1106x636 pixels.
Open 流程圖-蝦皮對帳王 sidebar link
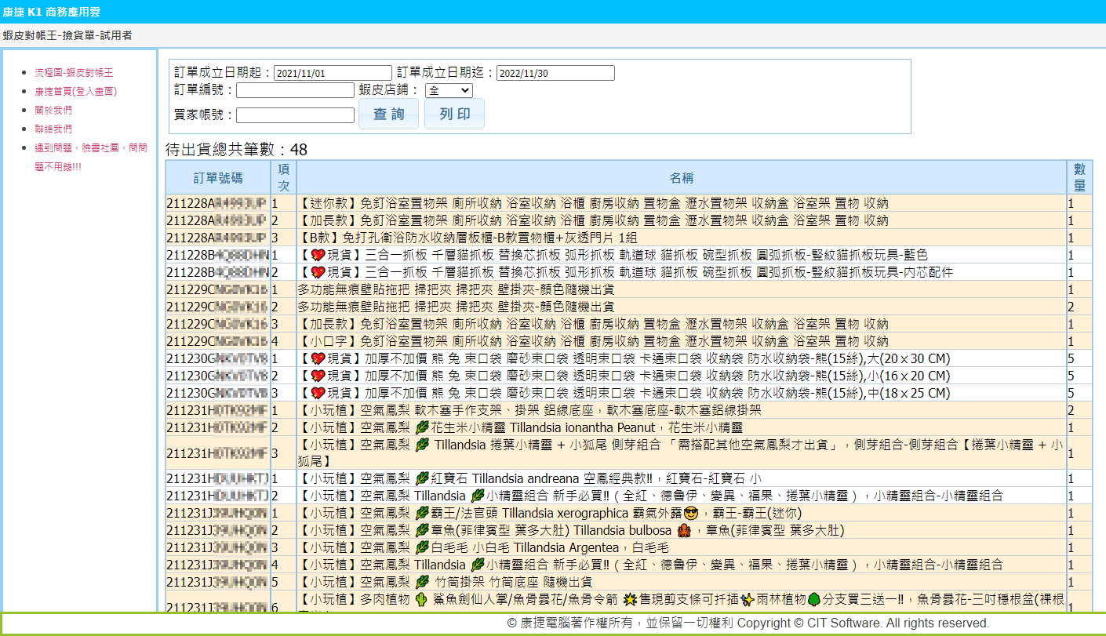tap(74, 72)
